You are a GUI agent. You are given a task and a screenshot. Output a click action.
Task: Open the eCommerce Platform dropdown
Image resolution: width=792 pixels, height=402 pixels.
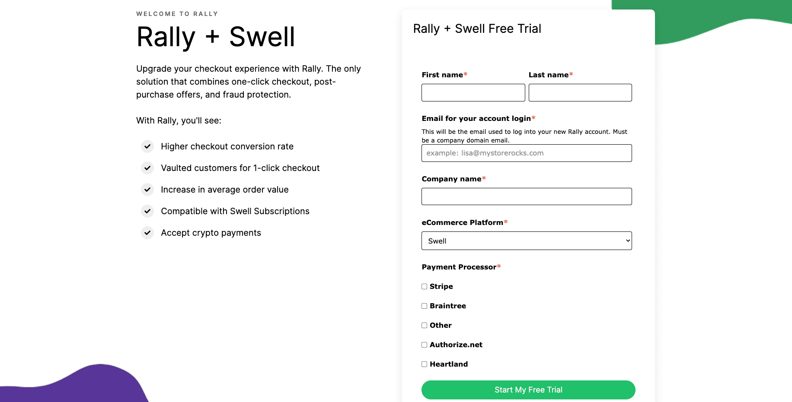point(527,241)
